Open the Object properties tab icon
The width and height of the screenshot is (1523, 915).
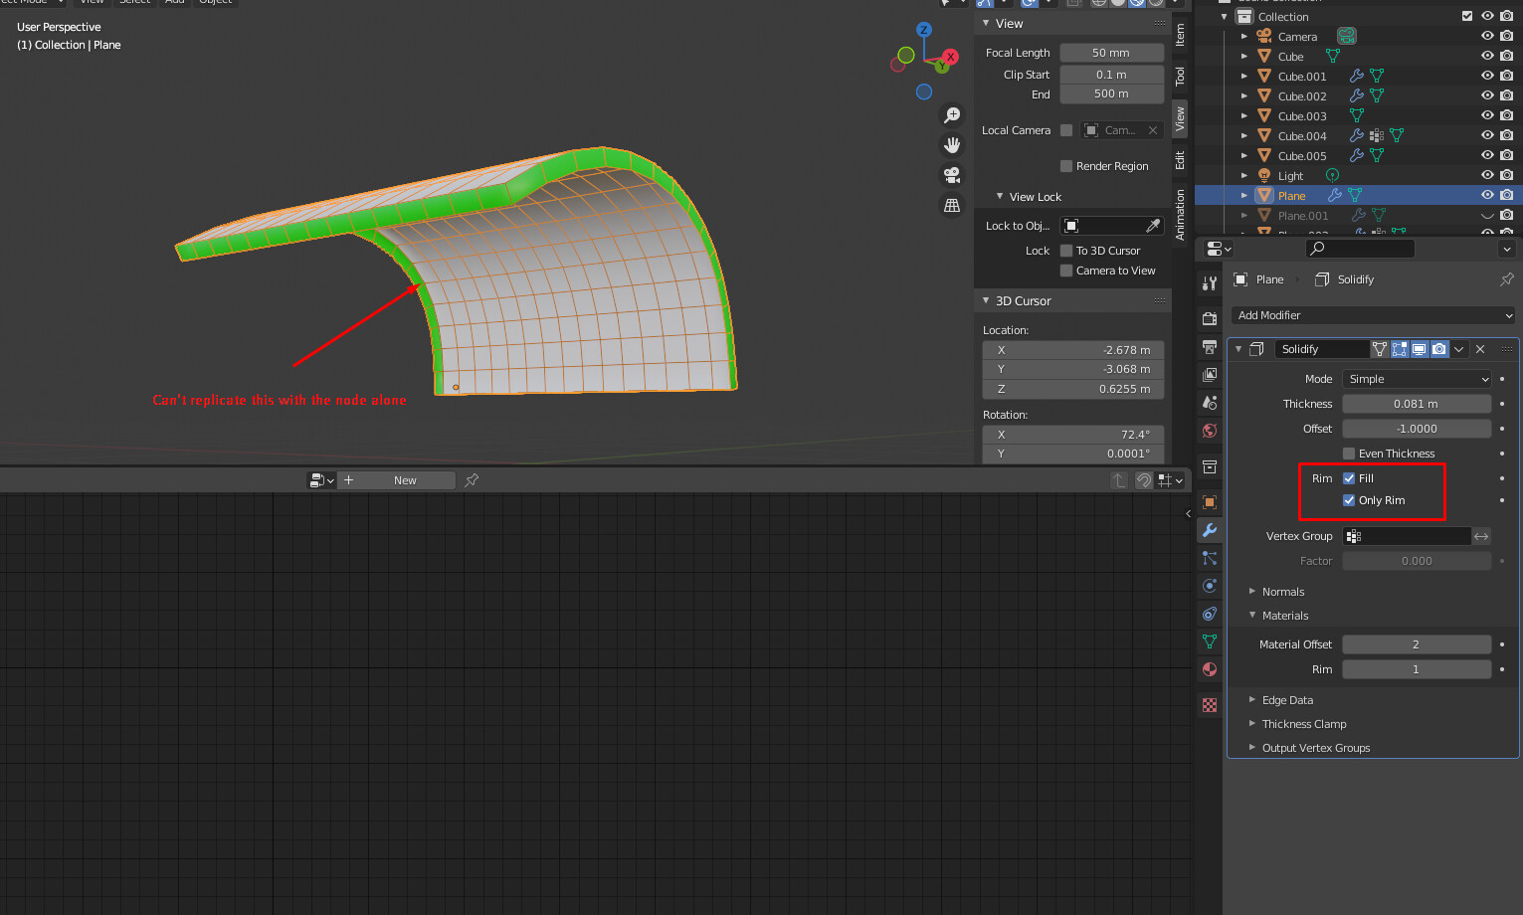[1210, 502]
